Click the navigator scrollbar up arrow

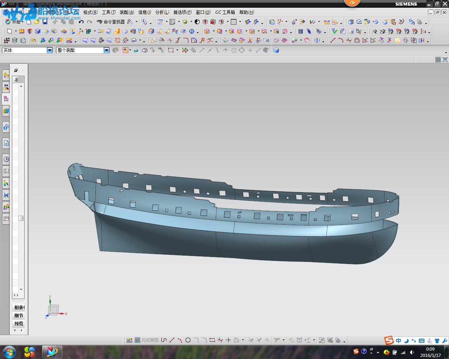21,86
